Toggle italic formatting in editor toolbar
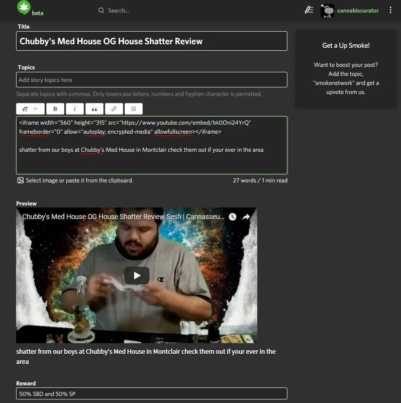The width and height of the screenshot is (401, 403). click(x=75, y=109)
